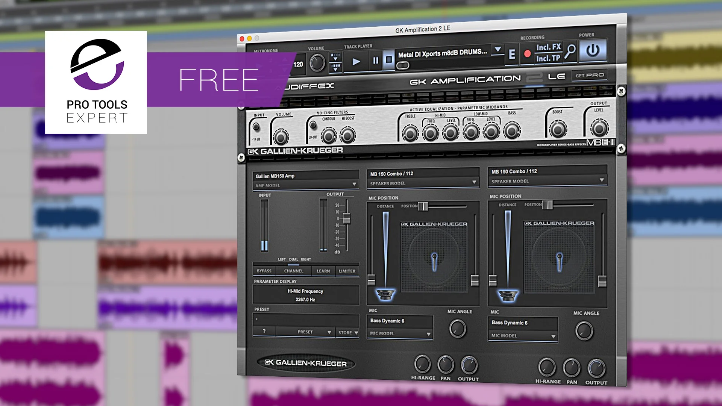This screenshot has height=406, width=722.
Task: Select the Right channel mode
Action: (305, 259)
